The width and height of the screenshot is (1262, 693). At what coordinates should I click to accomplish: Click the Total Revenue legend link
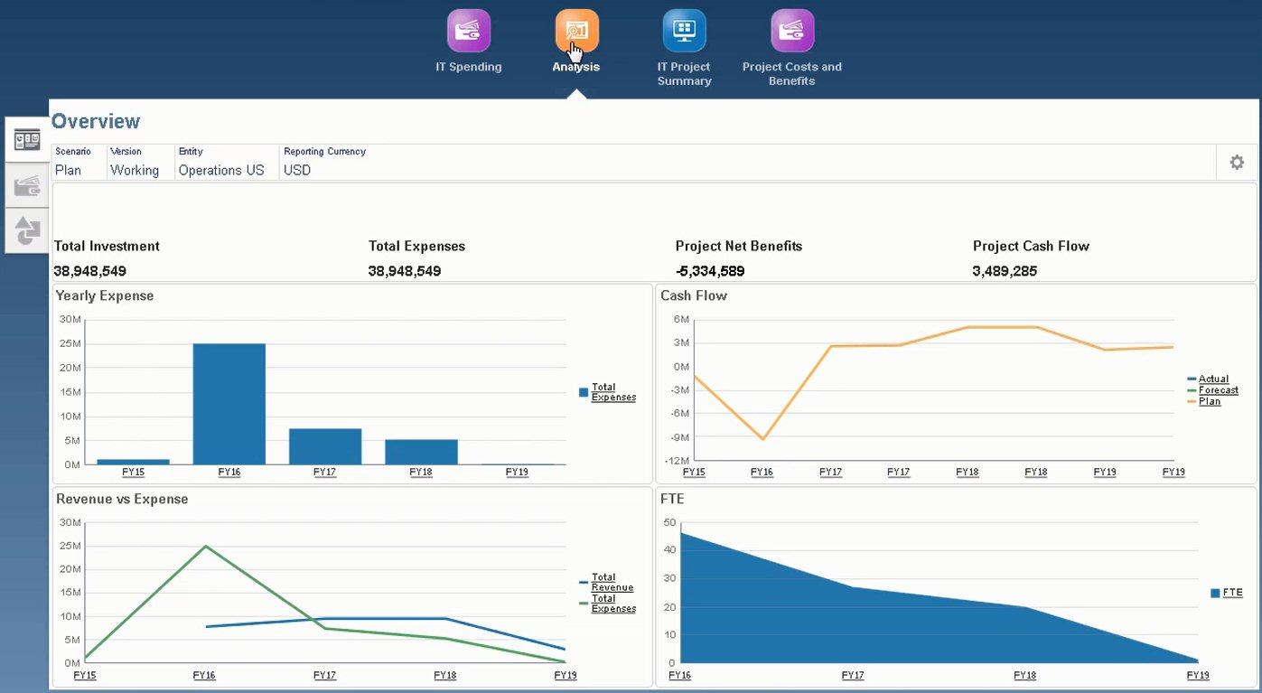(x=611, y=582)
